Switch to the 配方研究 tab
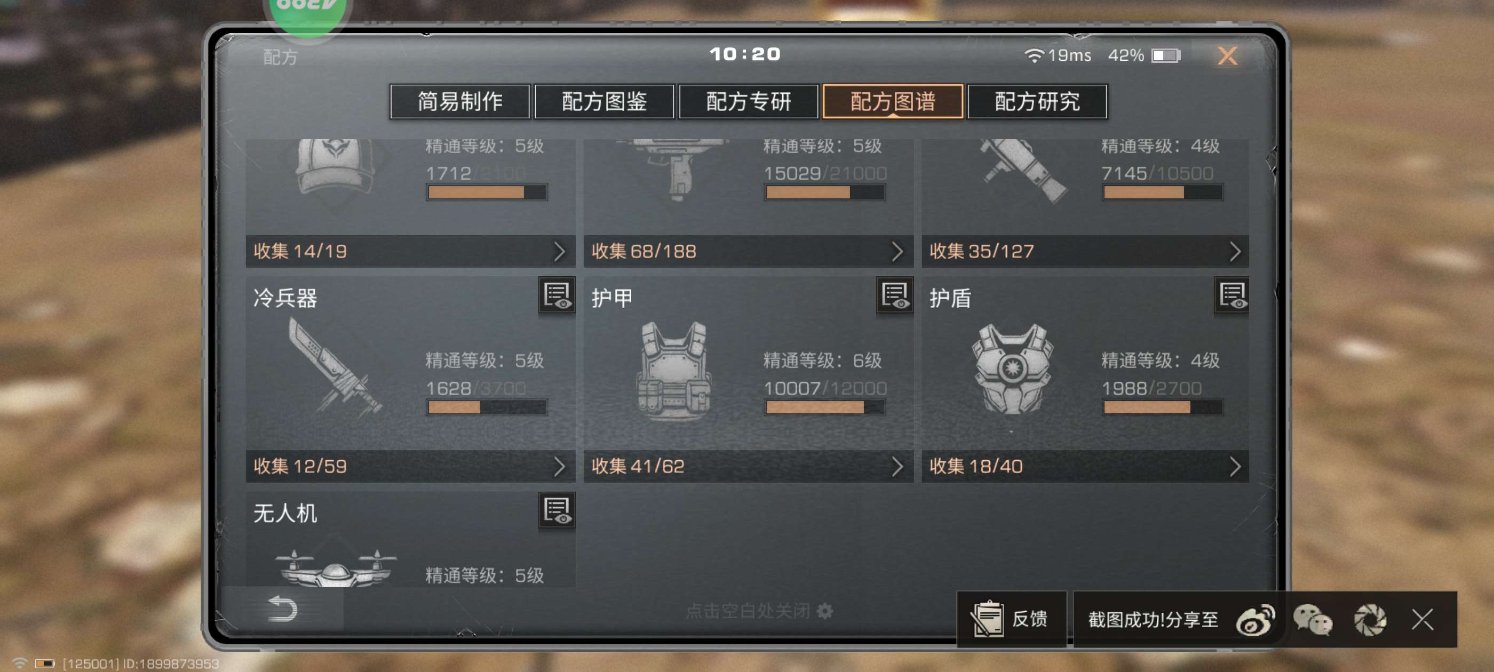The width and height of the screenshot is (1494, 672). pos(1037,101)
